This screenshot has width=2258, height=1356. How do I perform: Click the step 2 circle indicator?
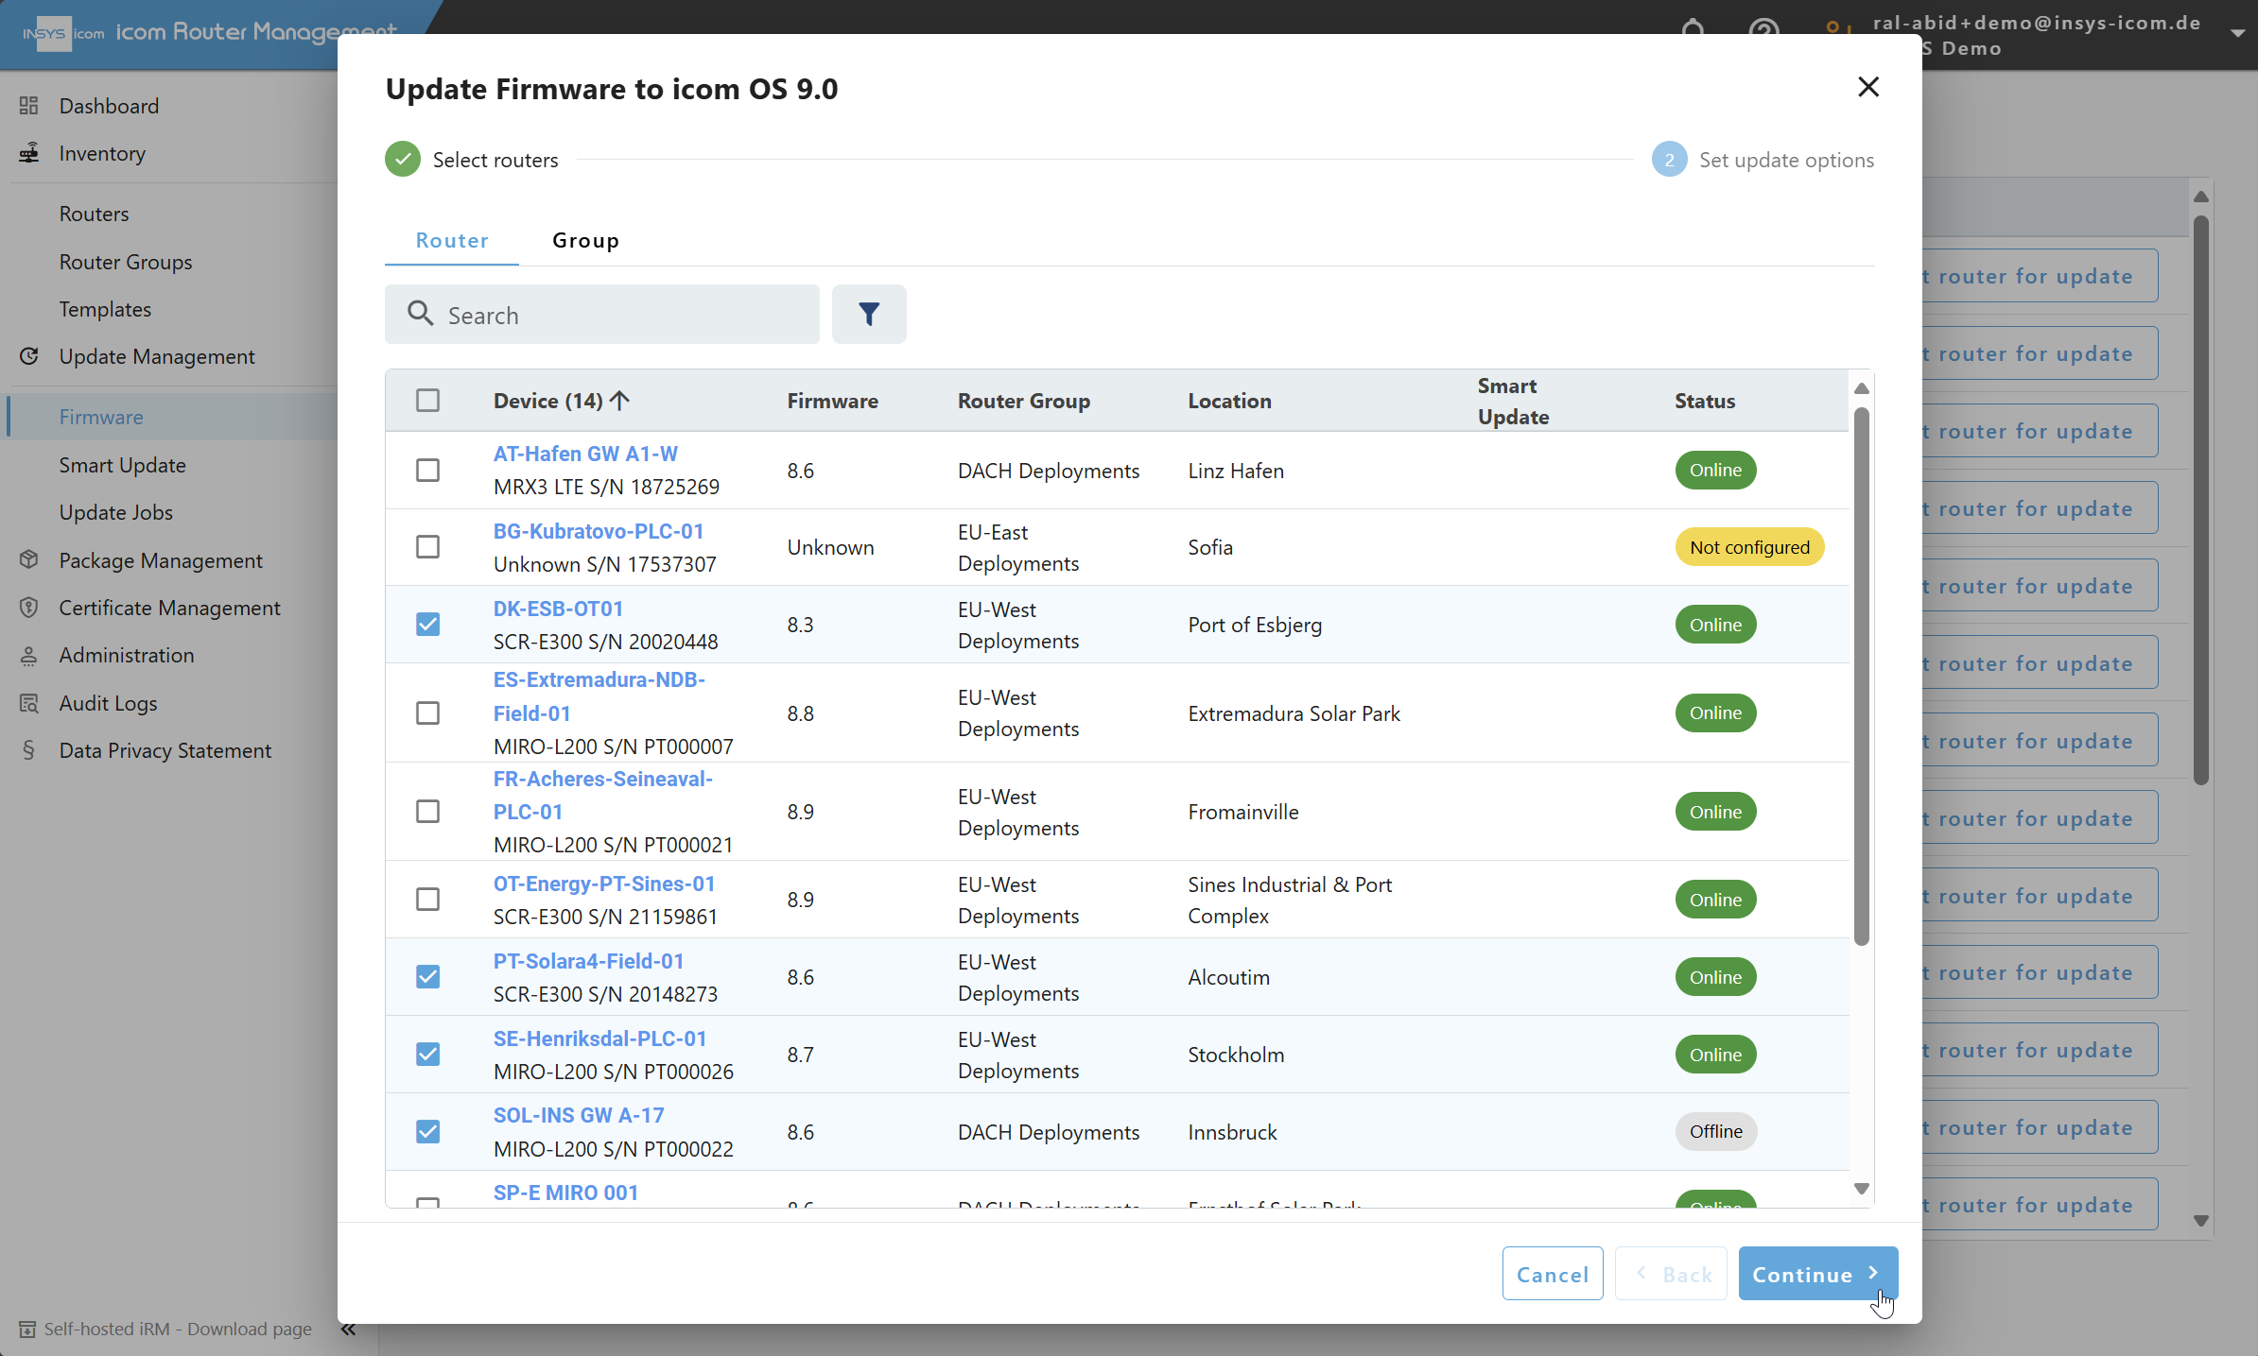tap(1669, 160)
